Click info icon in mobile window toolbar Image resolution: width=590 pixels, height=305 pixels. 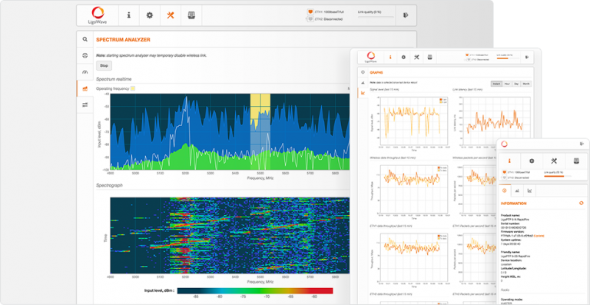pos(509,161)
